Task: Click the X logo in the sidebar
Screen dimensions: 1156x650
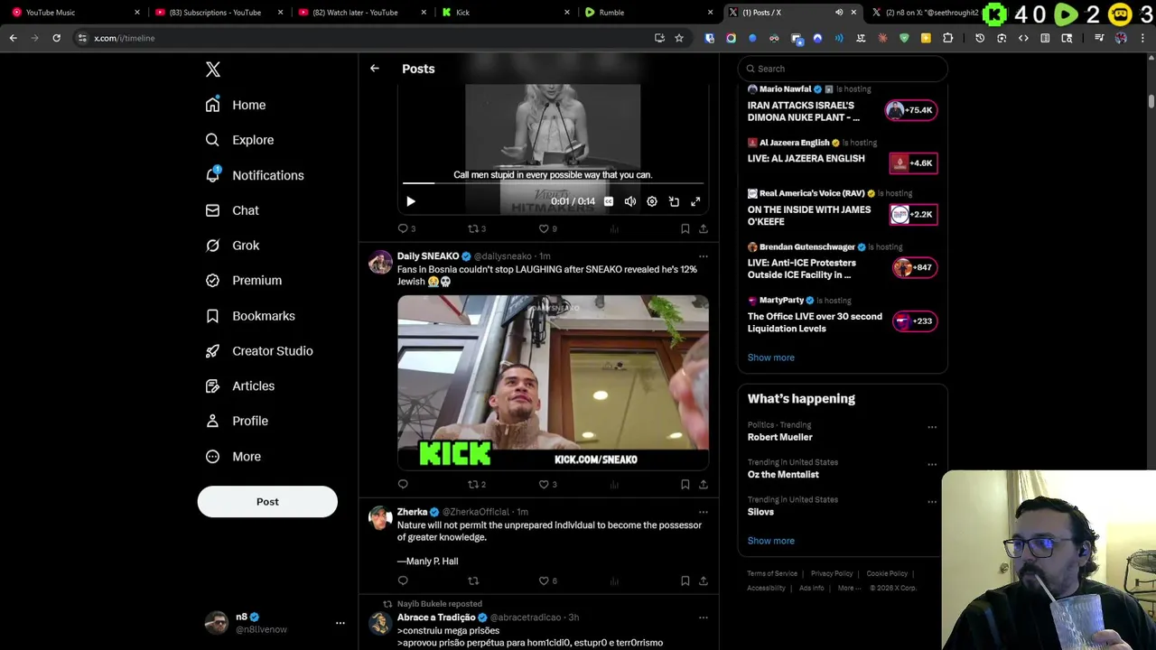Action: click(213, 70)
